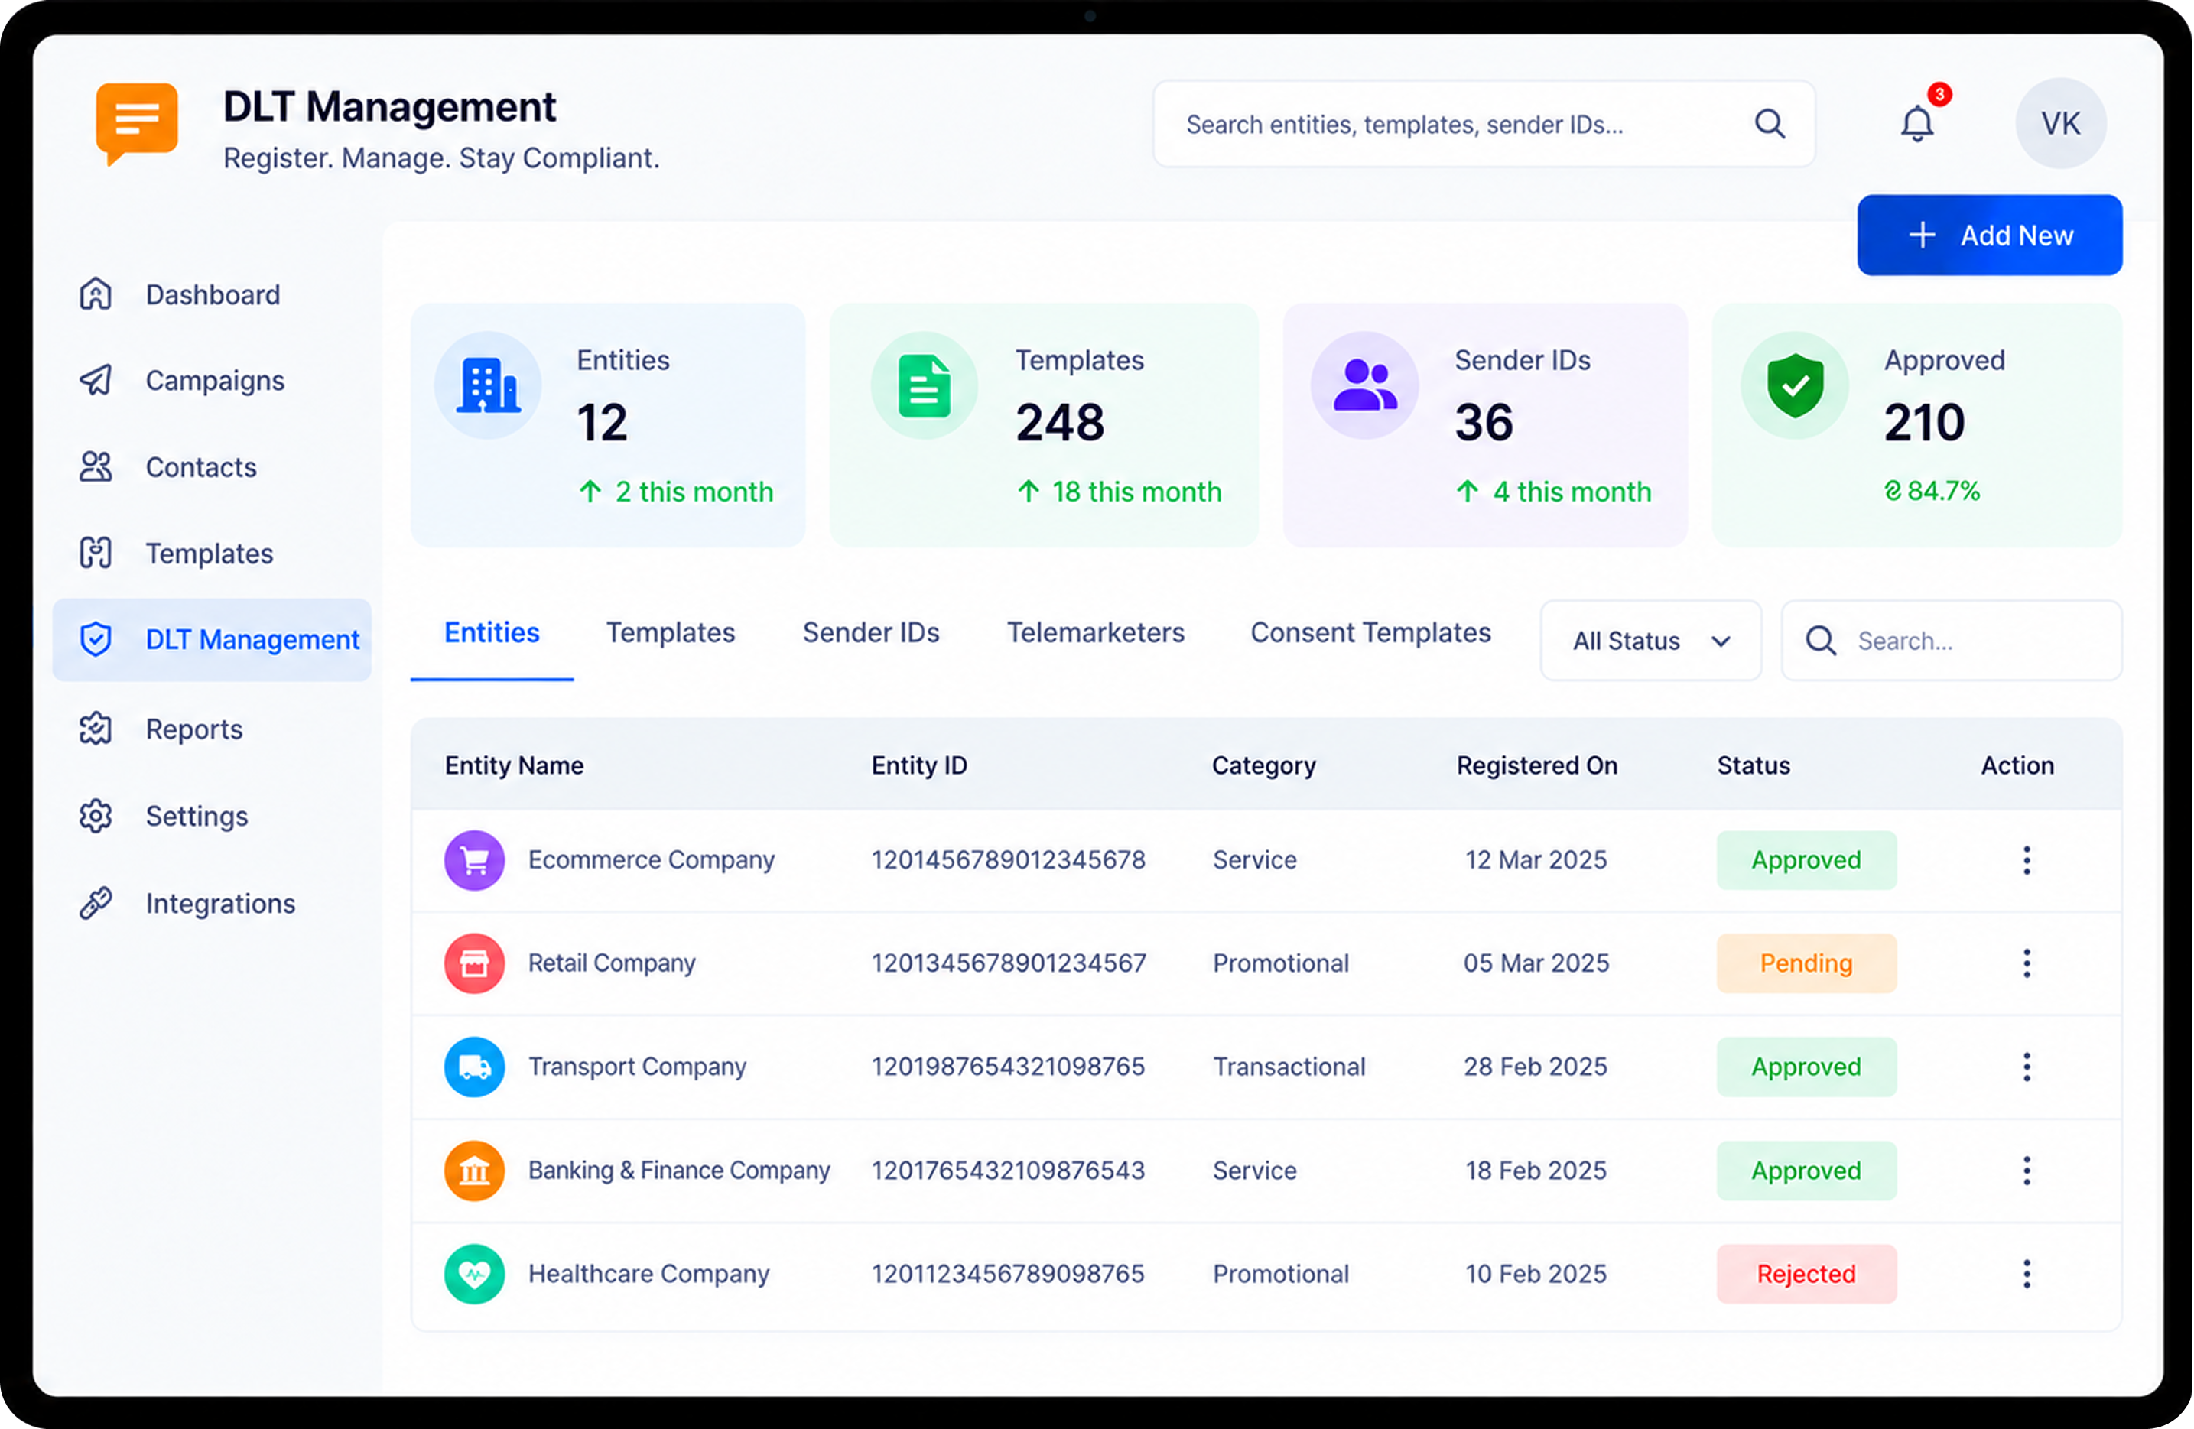Open actions menu for Ecommerce Company
Image resolution: width=2194 pixels, height=1429 pixels.
(2027, 860)
